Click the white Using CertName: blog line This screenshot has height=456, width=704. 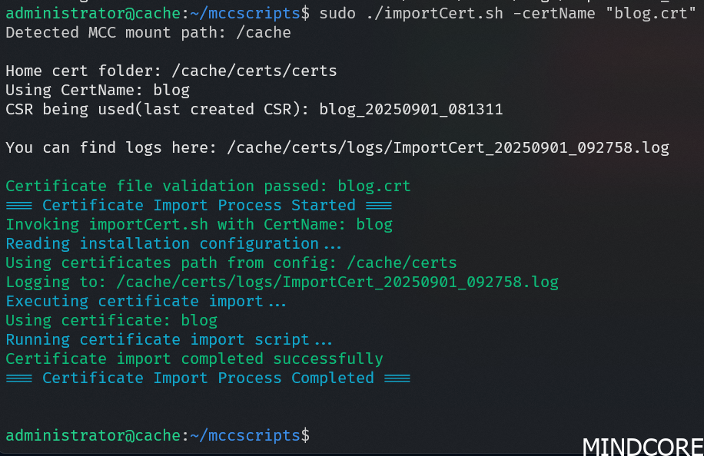[98, 90]
